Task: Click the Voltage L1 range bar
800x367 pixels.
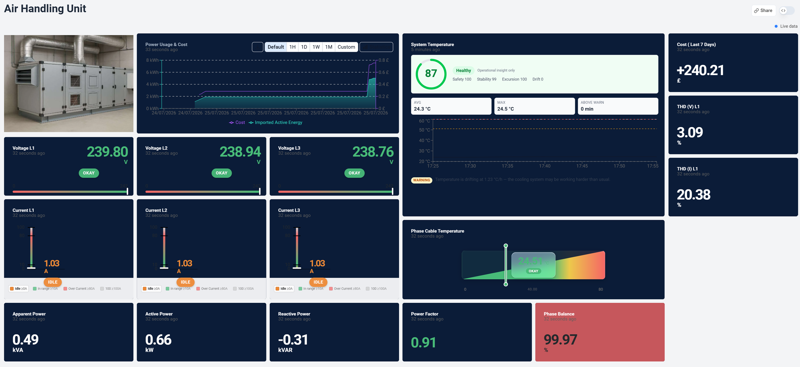Action: tap(70, 192)
